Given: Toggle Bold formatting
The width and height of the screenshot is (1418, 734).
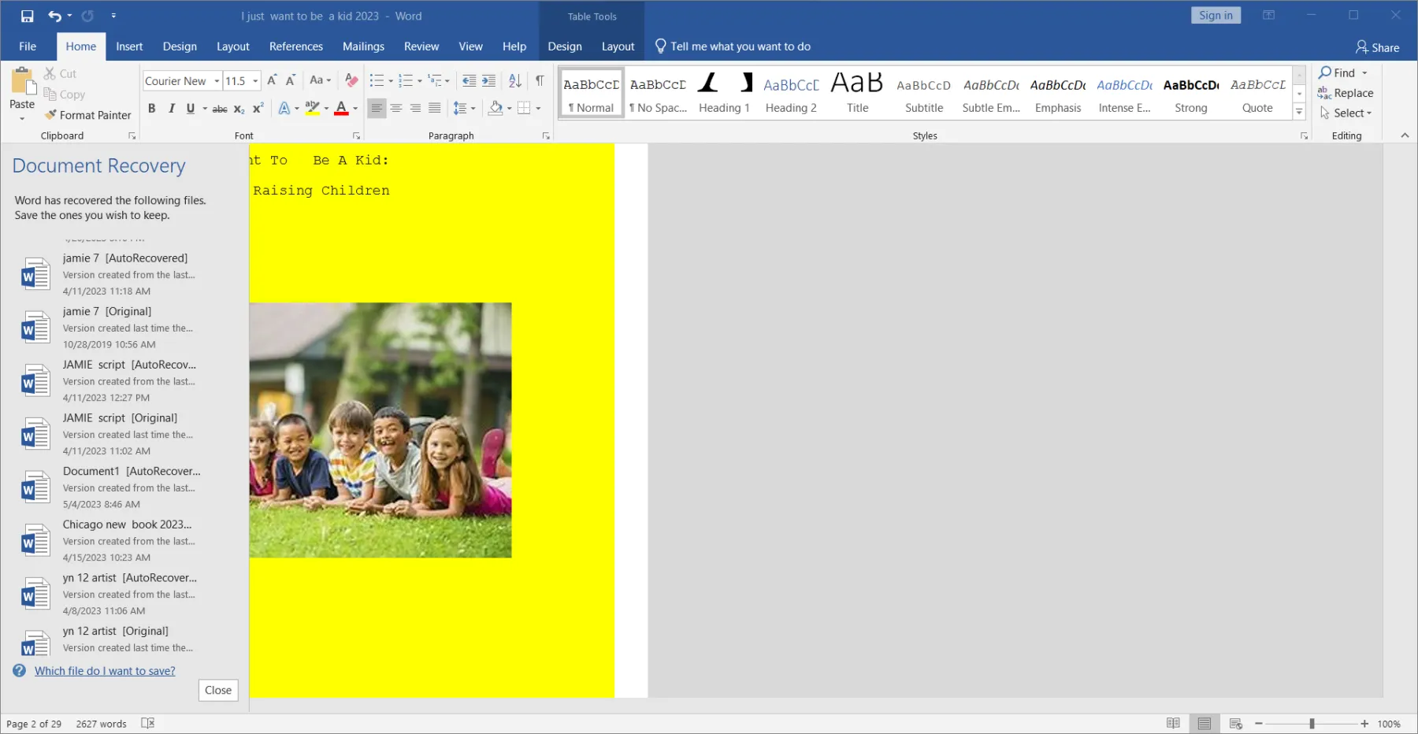Looking at the screenshot, I should 151,109.
